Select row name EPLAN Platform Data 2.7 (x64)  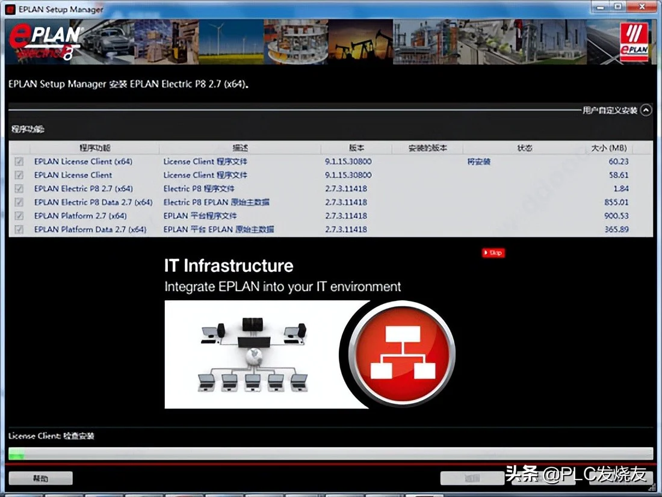tap(90, 229)
